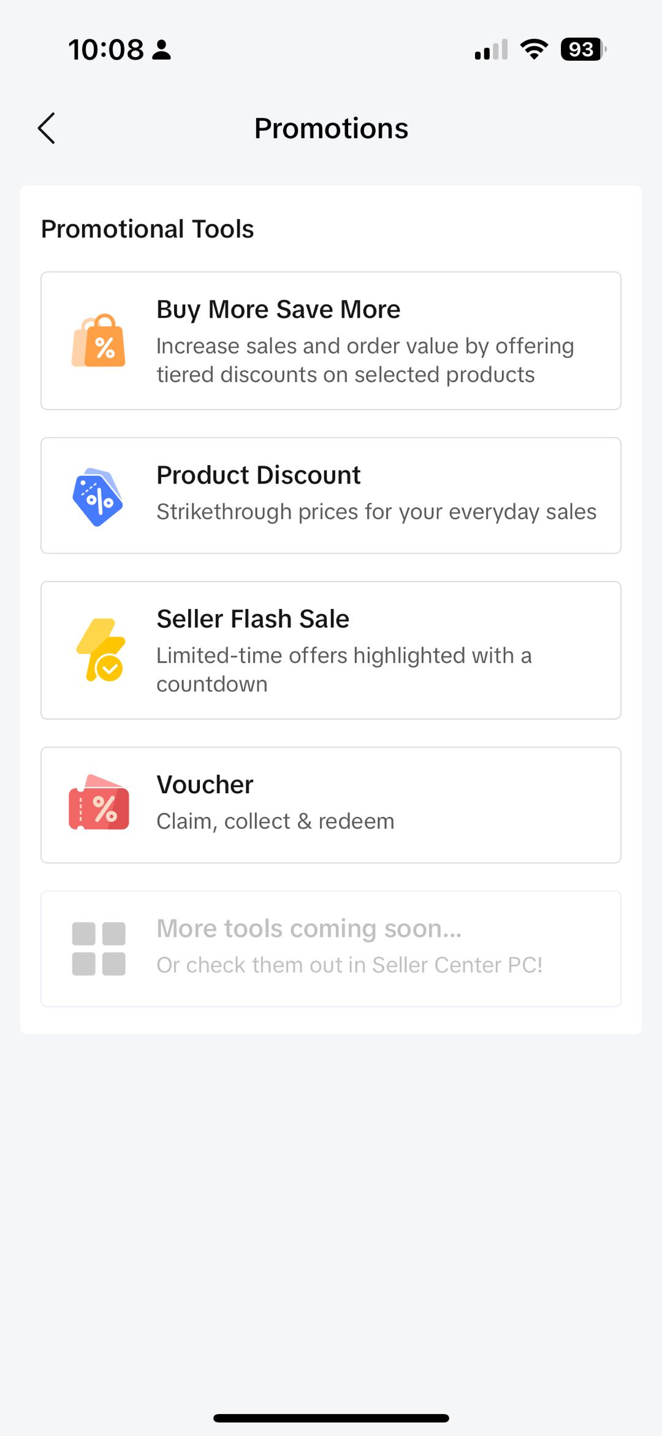Tap the tiered discounts description text

365,360
